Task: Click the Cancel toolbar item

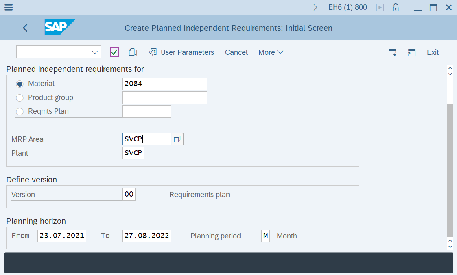Action: (236, 52)
